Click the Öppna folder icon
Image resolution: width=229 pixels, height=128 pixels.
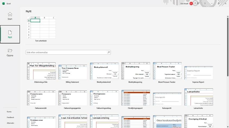[x=10, y=50]
